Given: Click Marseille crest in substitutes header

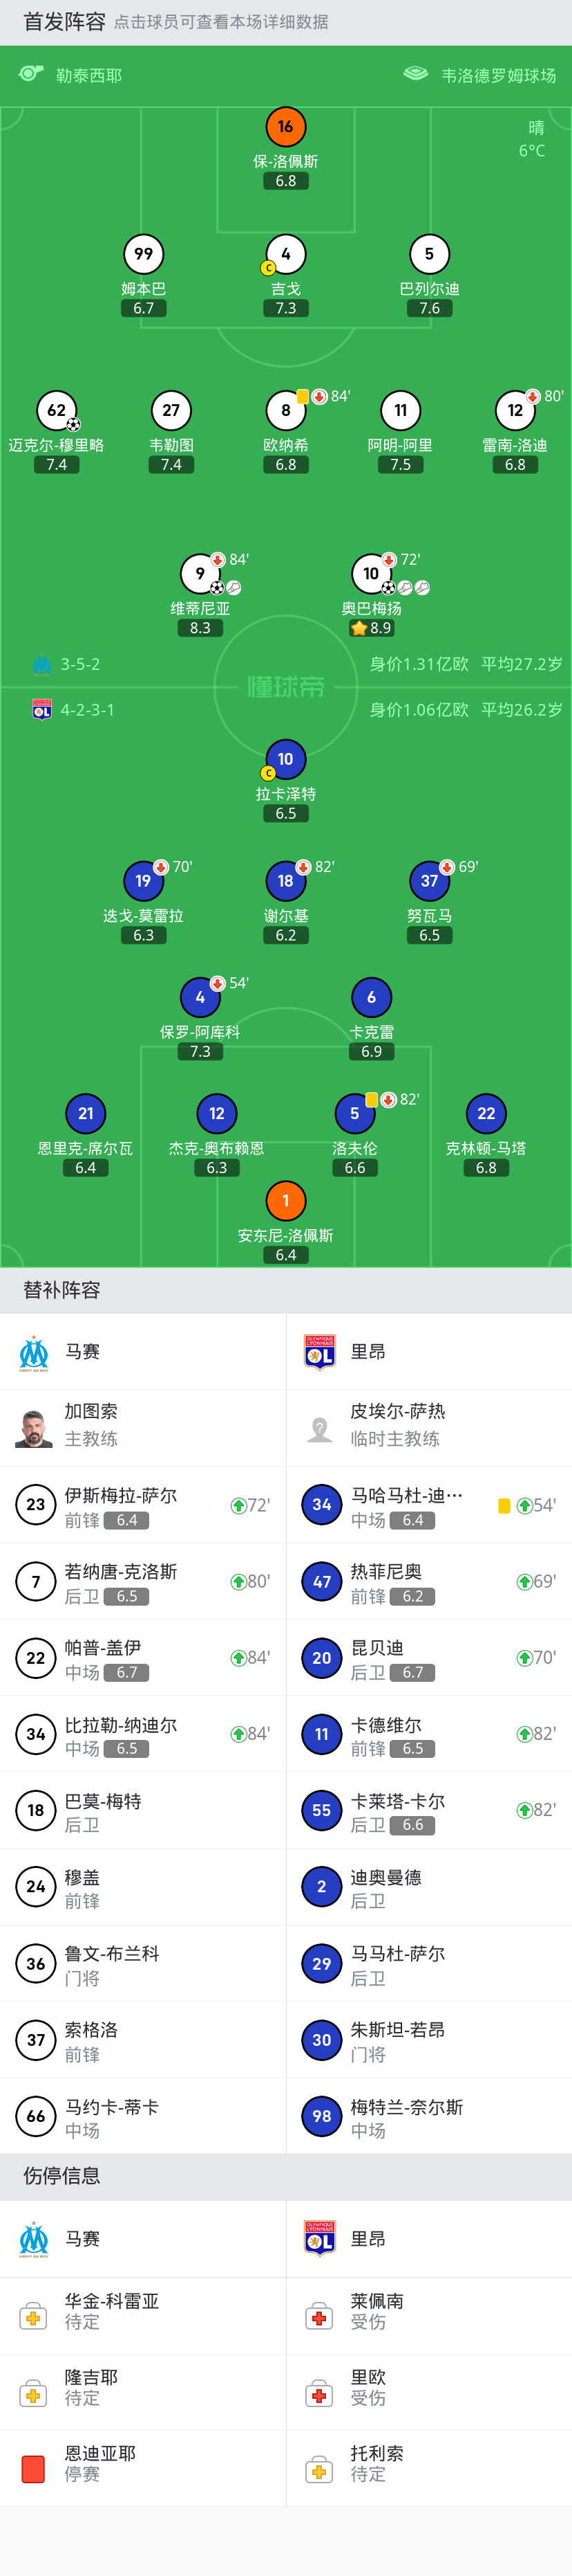Looking at the screenshot, I should [x=34, y=1352].
